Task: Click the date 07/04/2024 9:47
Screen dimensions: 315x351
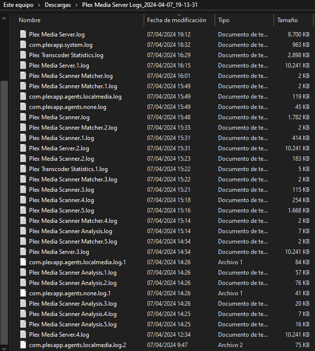Action: [167, 345]
